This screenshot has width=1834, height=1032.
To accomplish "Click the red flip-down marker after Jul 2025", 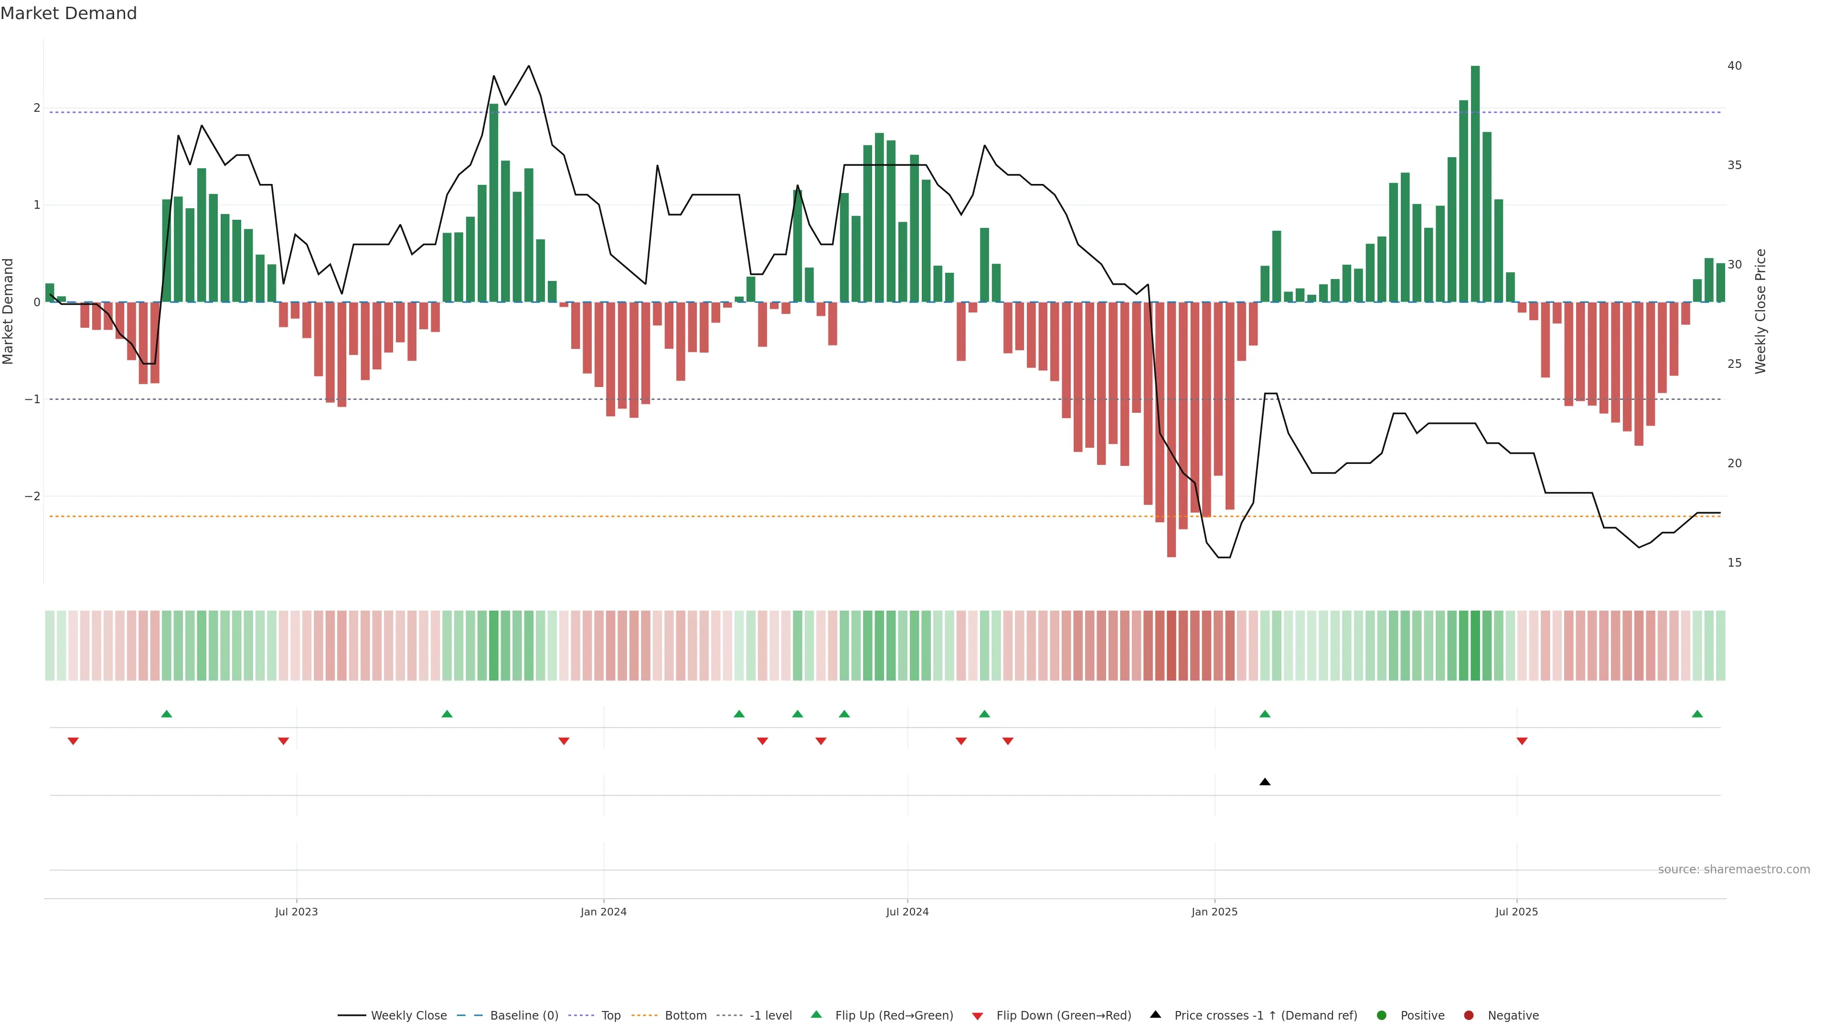I will point(1522,742).
